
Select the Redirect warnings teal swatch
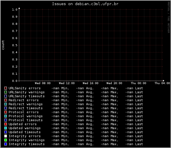(x=5, y=104)
